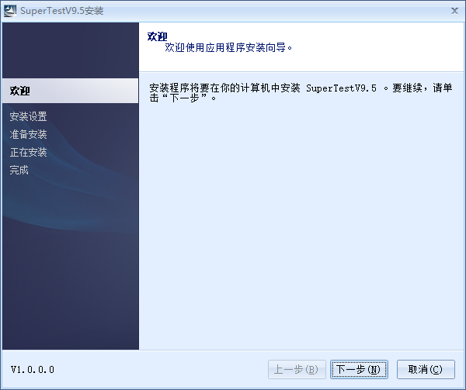Close the SuperTestV9.5 installer window

point(454,10)
